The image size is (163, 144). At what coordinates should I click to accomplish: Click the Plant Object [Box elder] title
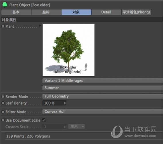click(30, 5)
